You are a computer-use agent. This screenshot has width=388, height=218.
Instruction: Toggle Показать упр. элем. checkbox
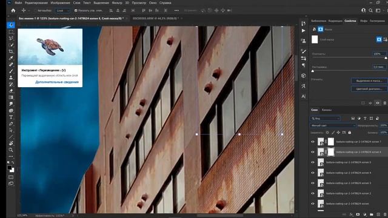point(76,11)
